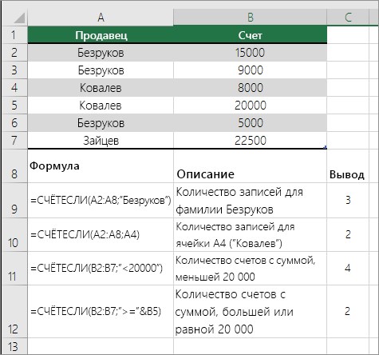This screenshot has height=355, width=379.
Task: Select output cell C9 showing 3
Action: 348,201
